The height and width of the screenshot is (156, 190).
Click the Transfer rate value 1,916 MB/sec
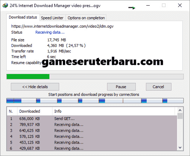[59, 51]
